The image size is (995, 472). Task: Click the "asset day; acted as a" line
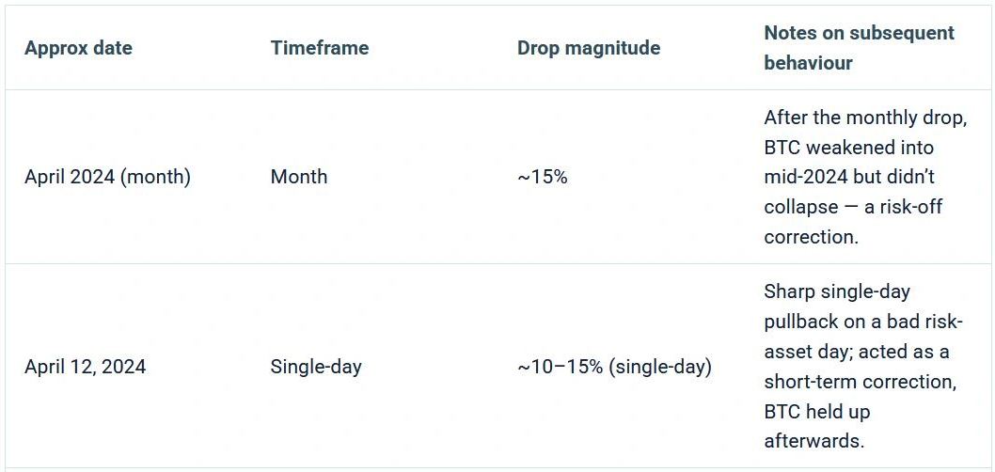(x=856, y=352)
